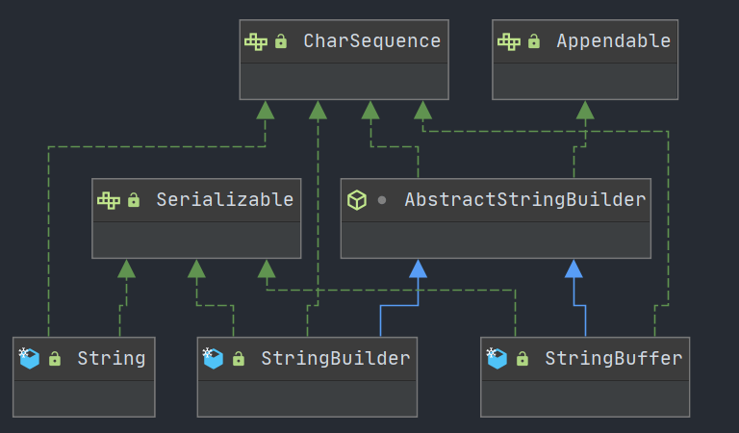Select the CharSequence node label
The image size is (739, 433).
pos(371,41)
